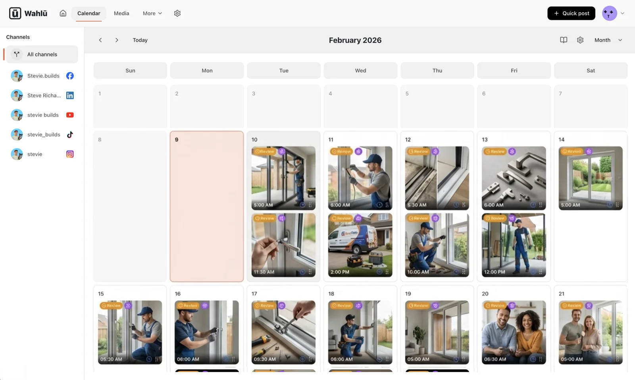Viewport: 635px width, 380px height.
Task: Open the home icon in the top navigation
Action: (63, 13)
